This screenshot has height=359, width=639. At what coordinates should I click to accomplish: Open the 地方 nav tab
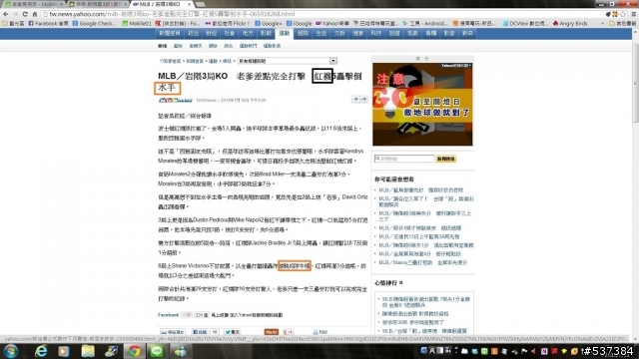(248, 33)
